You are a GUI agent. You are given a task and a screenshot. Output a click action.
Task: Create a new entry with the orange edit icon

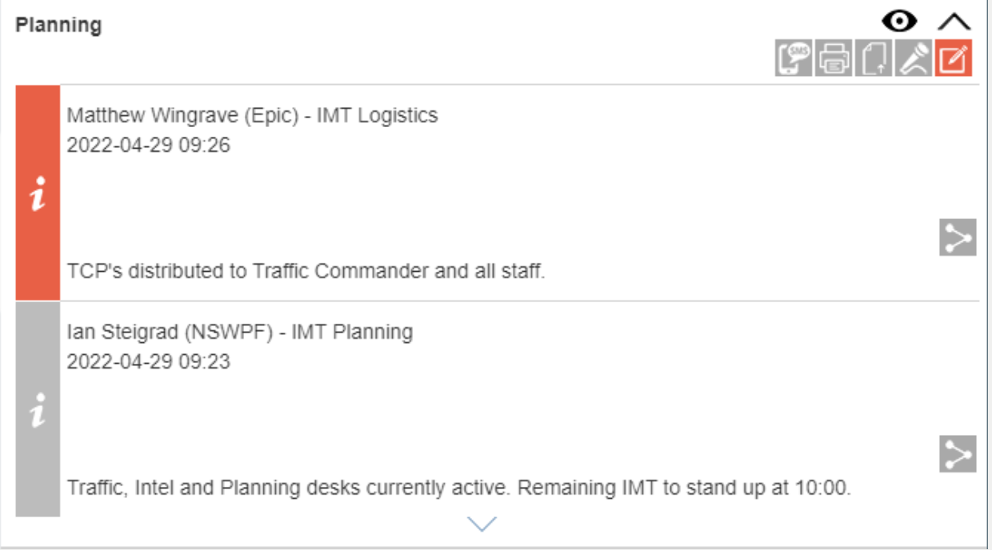pos(954,58)
